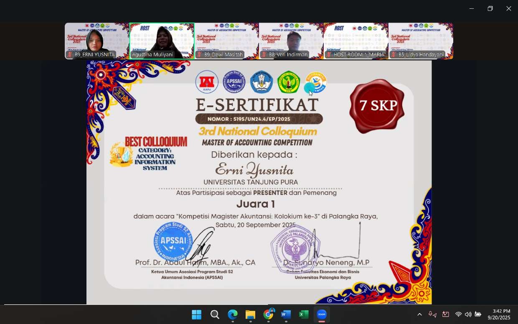Open the Windows Start menu
Viewport: 518px width, 324px height.
(196, 314)
